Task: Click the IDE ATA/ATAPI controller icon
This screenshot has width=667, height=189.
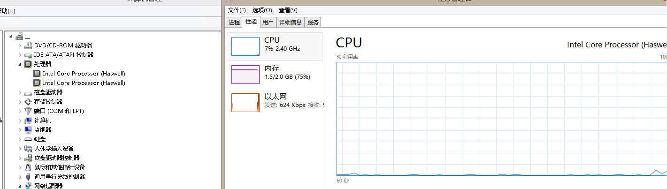Action: [x=28, y=55]
